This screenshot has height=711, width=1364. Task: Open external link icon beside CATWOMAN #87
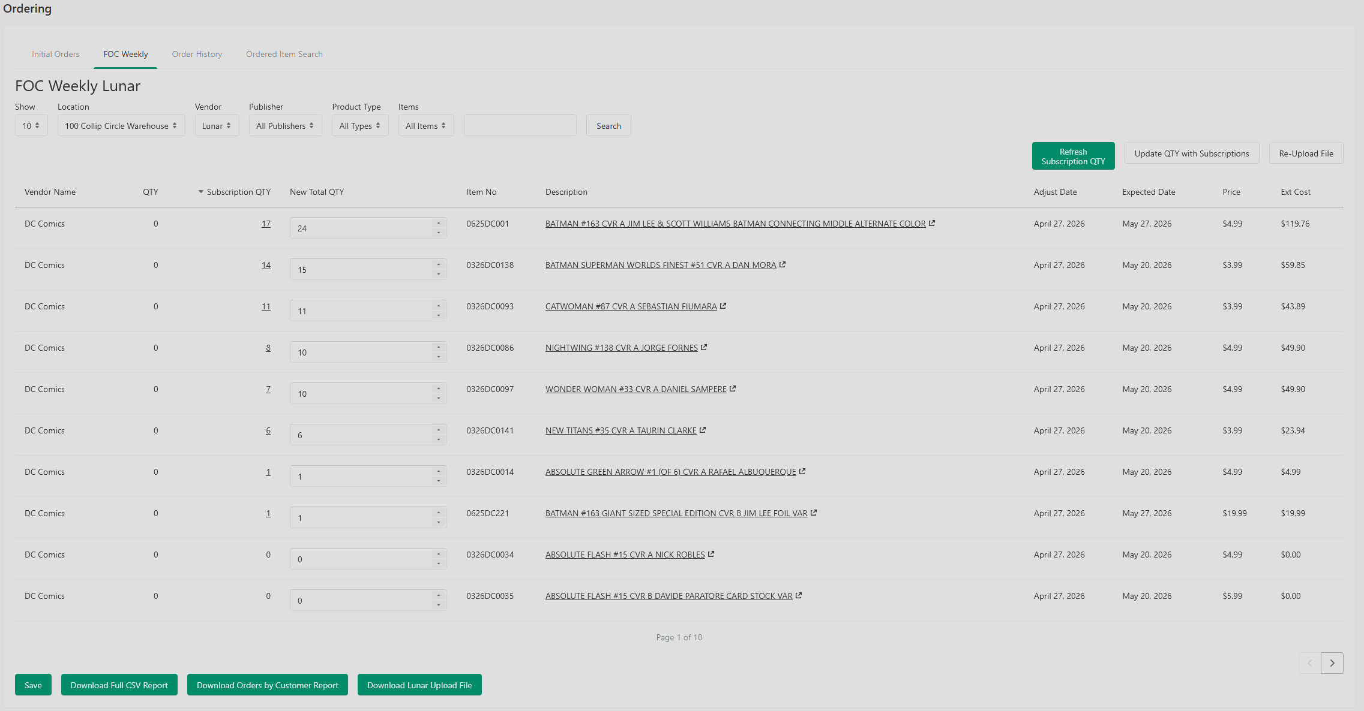tap(723, 306)
